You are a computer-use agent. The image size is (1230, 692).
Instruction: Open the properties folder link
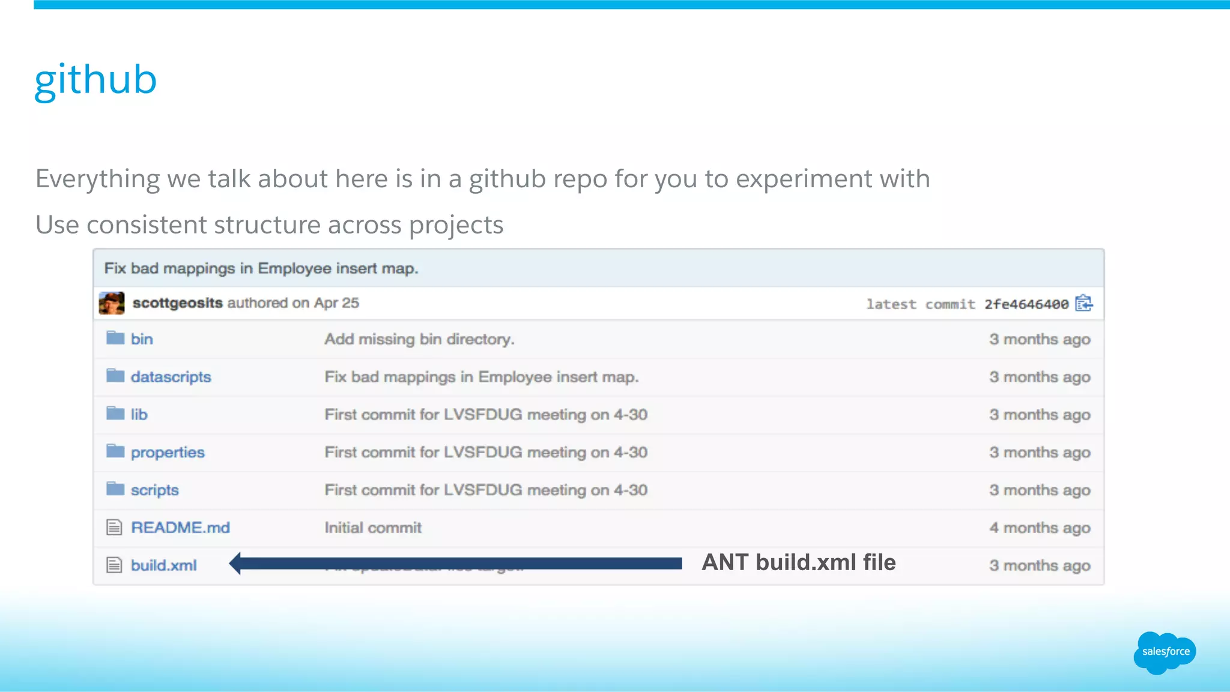click(x=168, y=453)
